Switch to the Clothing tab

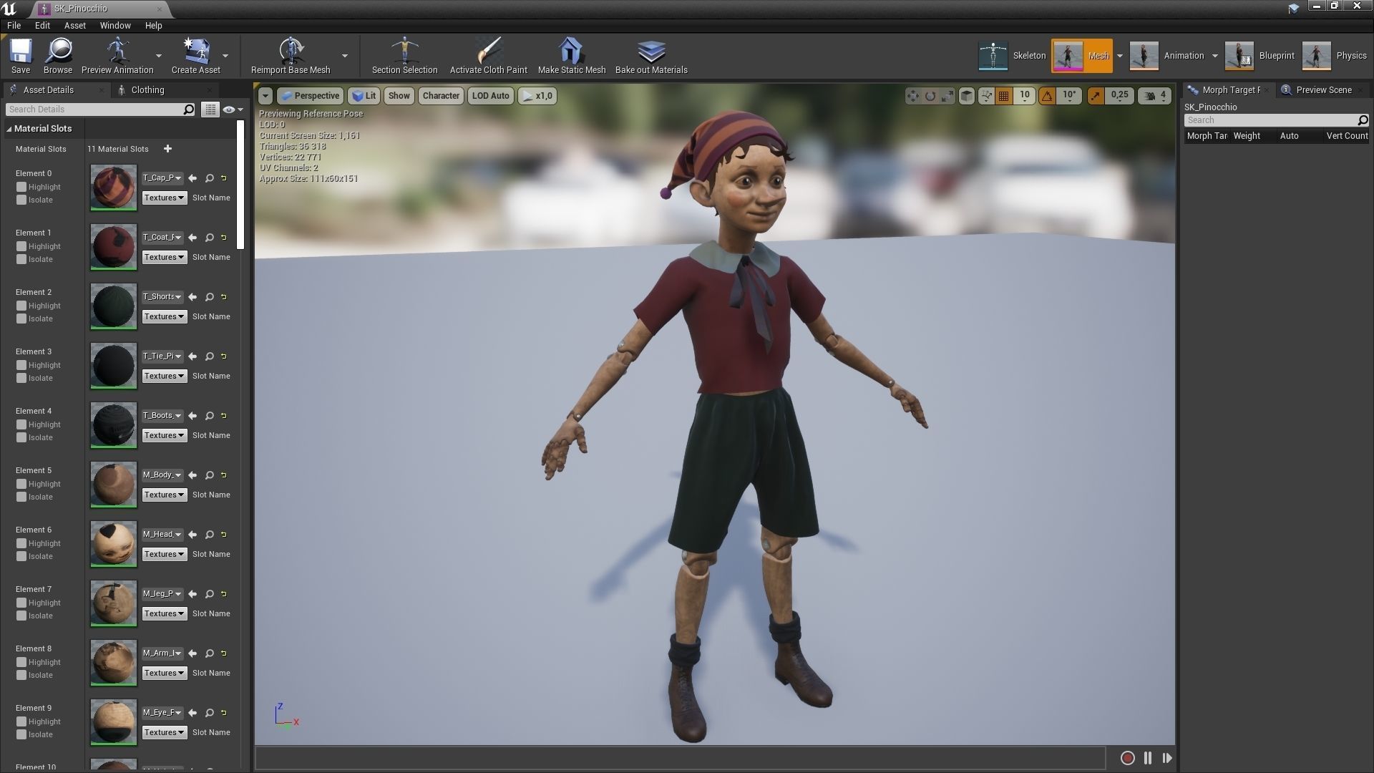click(147, 90)
